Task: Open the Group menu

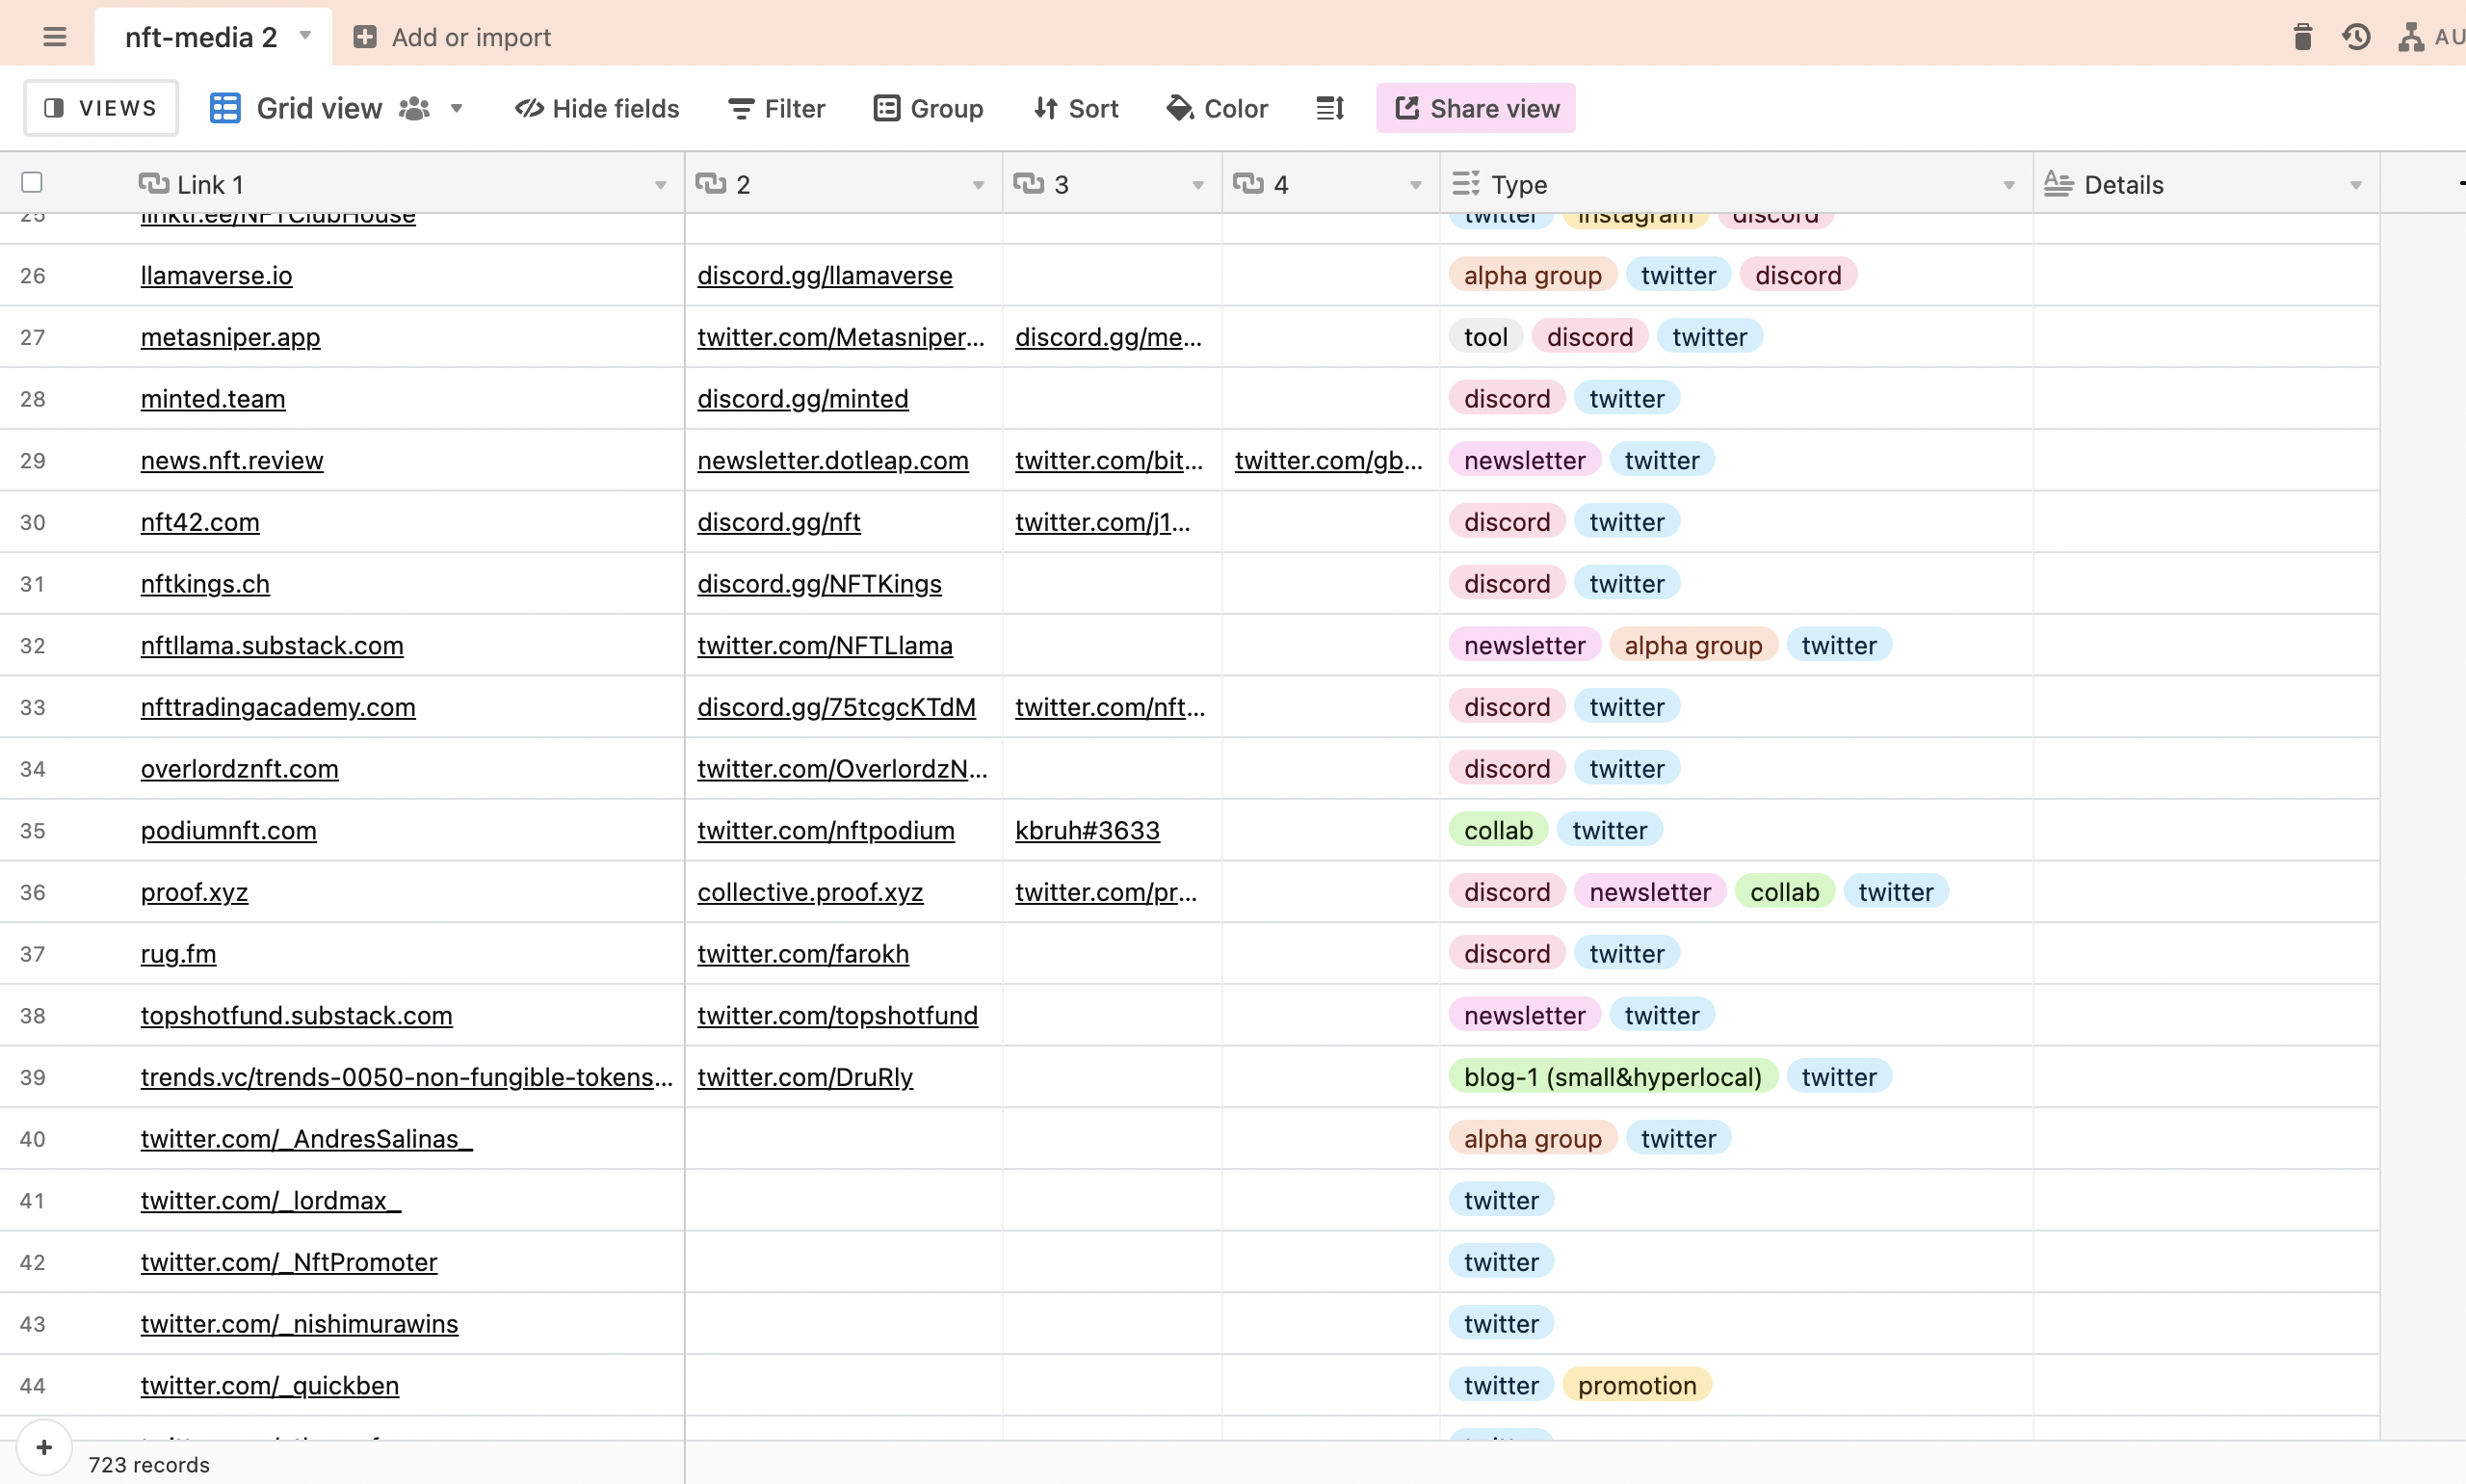Action: point(929,108)
